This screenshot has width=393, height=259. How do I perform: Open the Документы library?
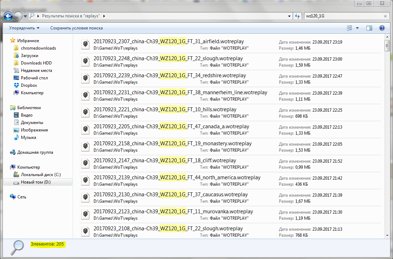(x=32, y=123)
